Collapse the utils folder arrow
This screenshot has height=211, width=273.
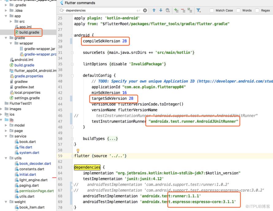pos(6,158)
